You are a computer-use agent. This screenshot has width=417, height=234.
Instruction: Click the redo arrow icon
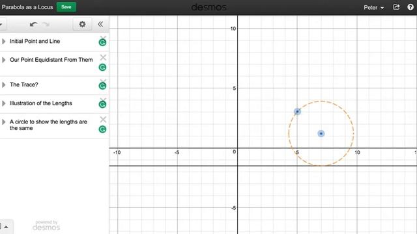click(46, 25)
